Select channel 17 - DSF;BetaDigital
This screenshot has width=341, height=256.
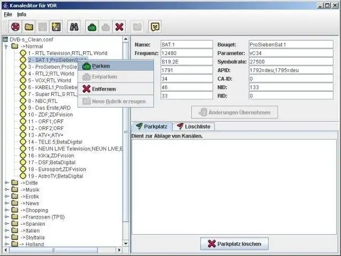[52, 162]
